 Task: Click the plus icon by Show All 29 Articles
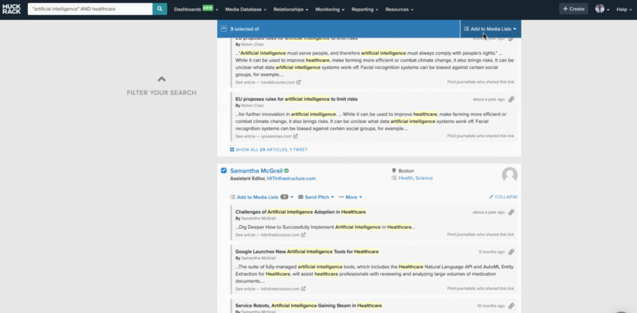232,150
